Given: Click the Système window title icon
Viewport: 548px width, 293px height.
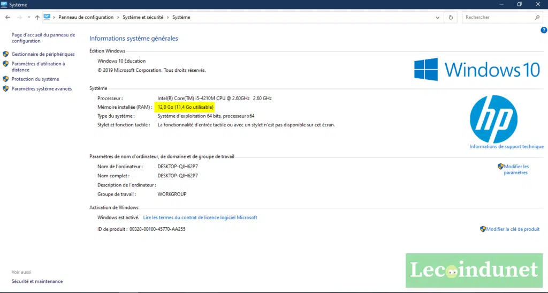Looking at the screenshot, I should (x=4, y=4).
